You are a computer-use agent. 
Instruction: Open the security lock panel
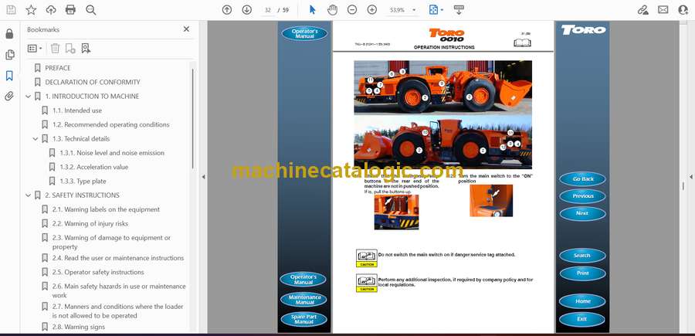[9, 34]
